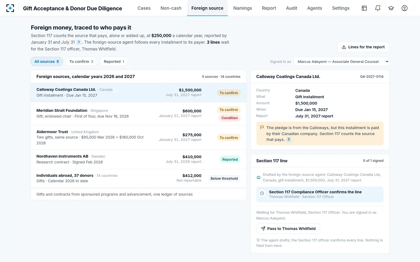Click the $1,500,000 amount in details panel
This screenshot has height=262, width=420.
pos(306,103)
